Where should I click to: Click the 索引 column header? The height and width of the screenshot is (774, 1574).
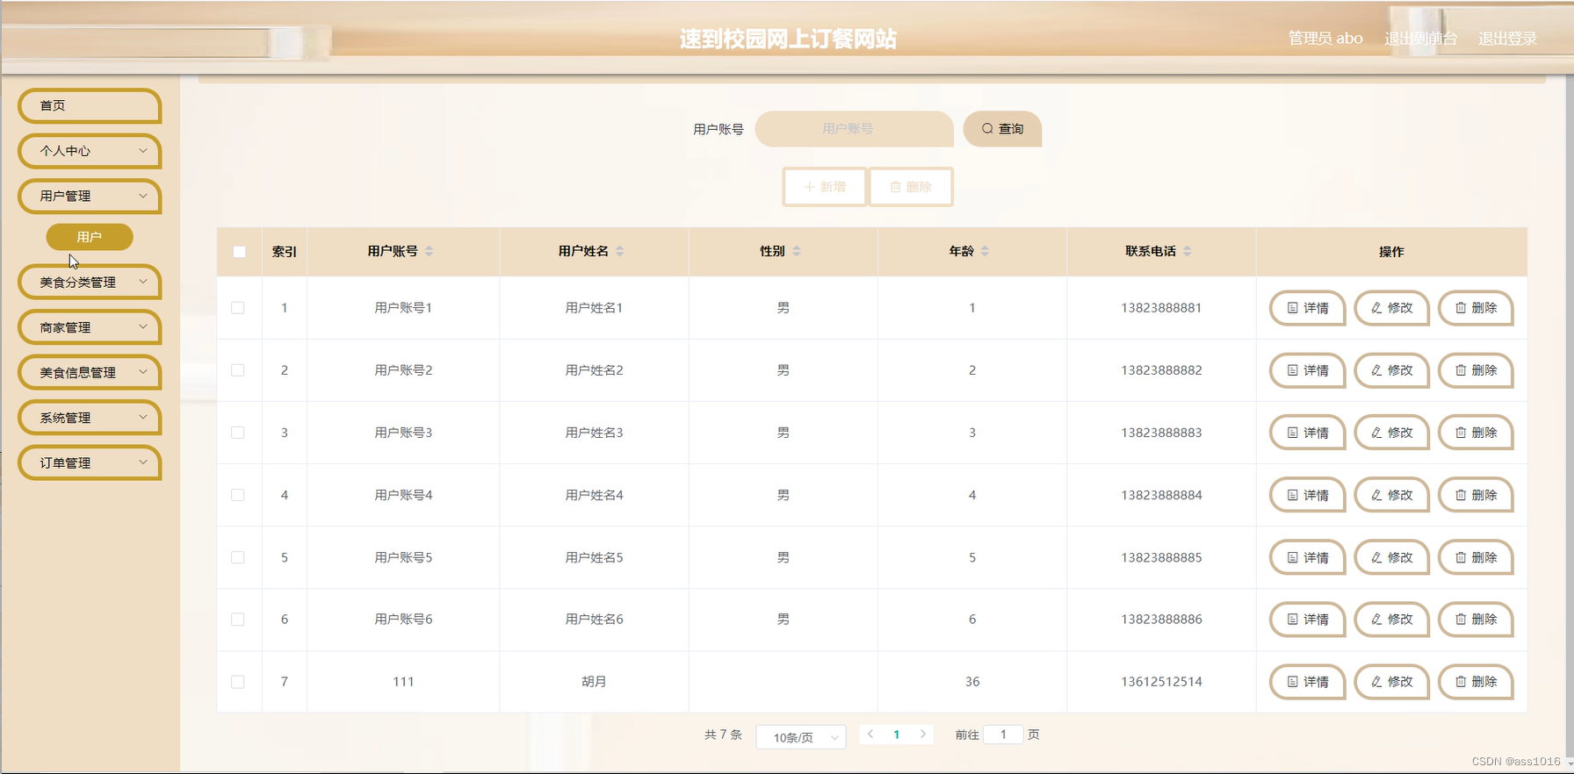point(285,252)
